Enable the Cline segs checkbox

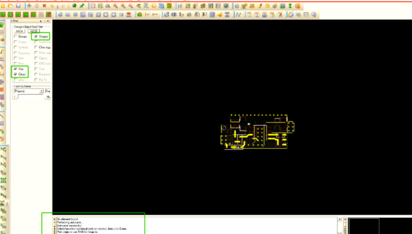[x=36, y=47]
